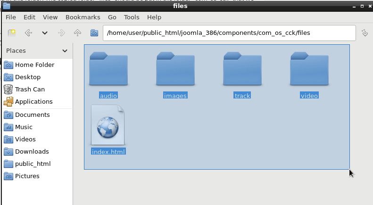Click the video folder name label
Viewport: 373px width, 205px height.
click(309, 95)
